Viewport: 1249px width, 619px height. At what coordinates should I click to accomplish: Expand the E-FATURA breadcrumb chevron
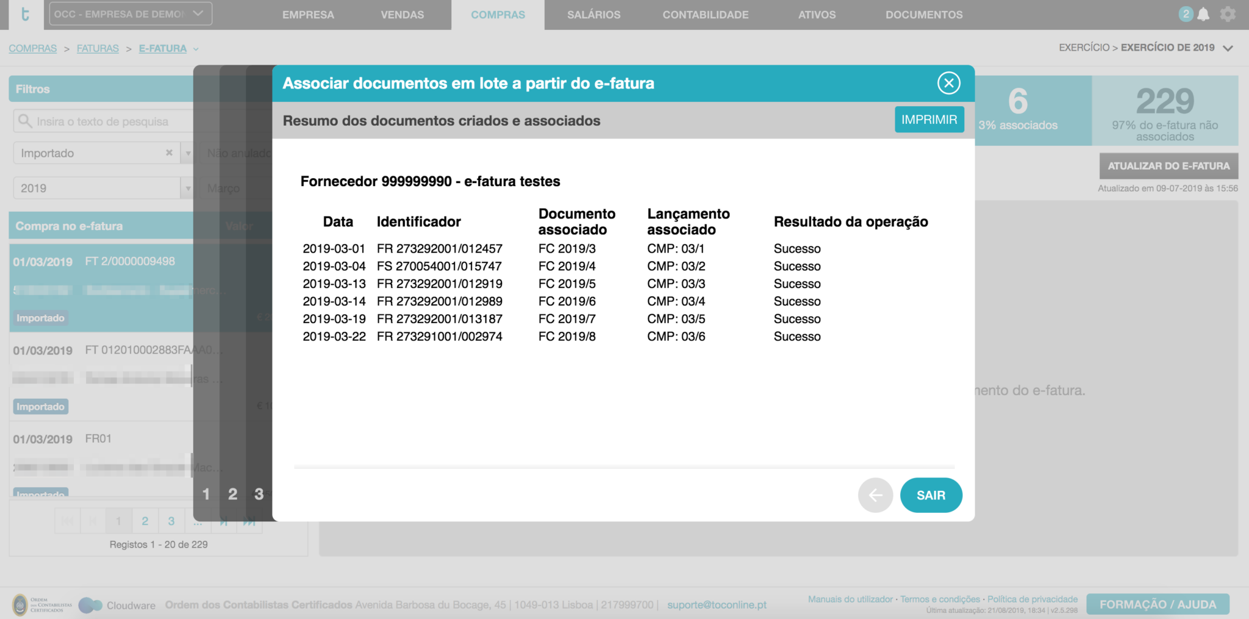196,49
